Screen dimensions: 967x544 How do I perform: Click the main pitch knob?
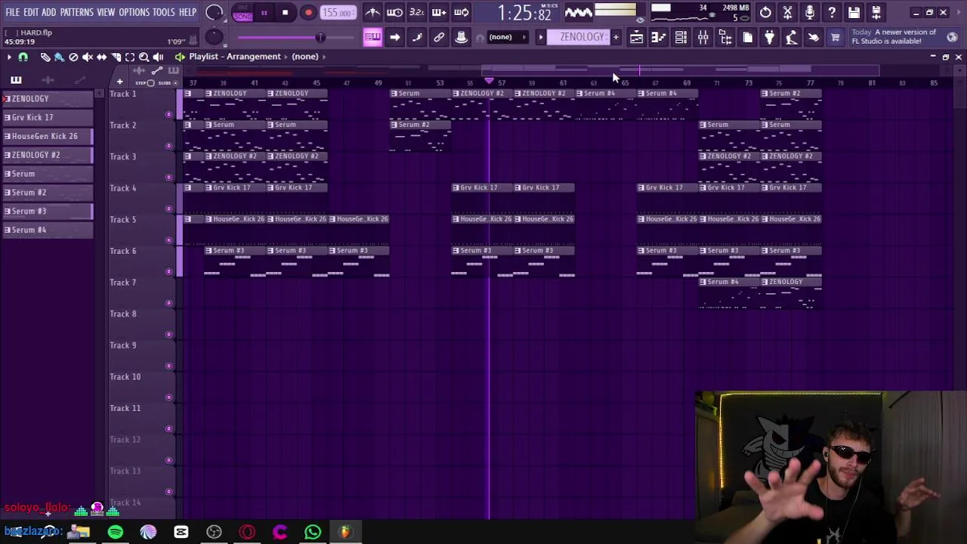click(x=215, y=37)
